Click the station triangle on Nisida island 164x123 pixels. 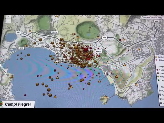coord(106,97)
